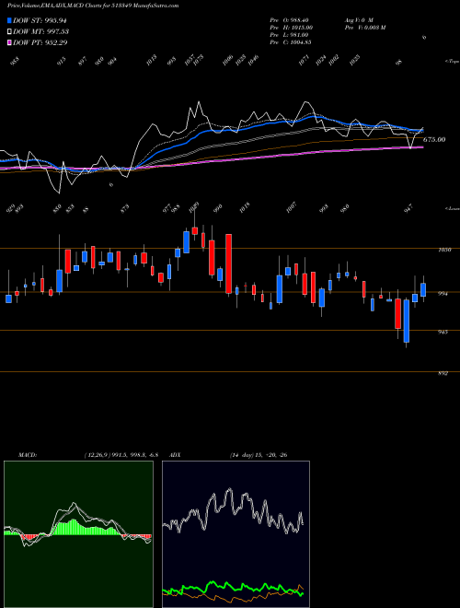Click the long blue candlestick dipping below 945

point(406,322)
